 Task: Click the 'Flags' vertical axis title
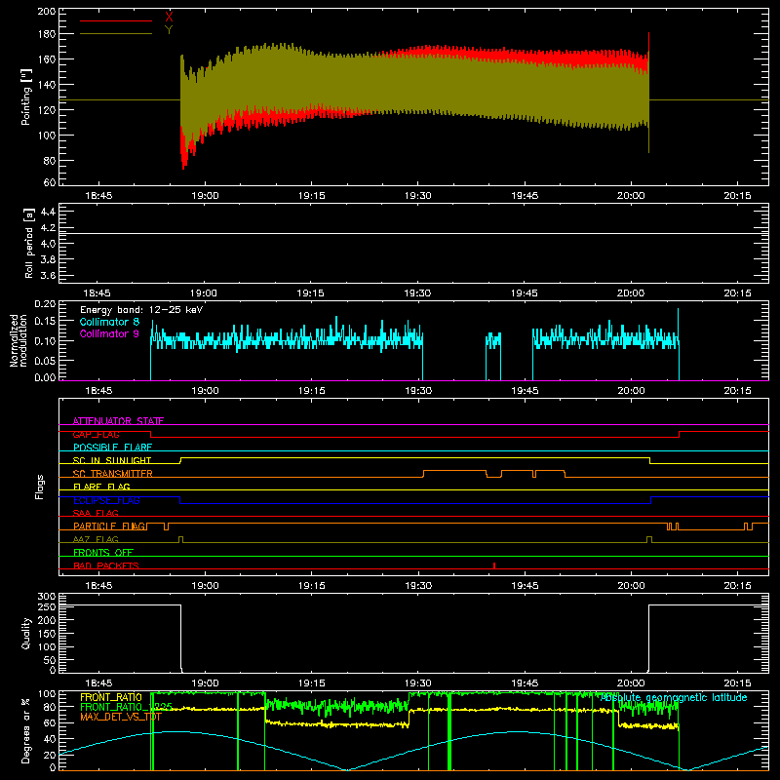(x=40, y=487)
